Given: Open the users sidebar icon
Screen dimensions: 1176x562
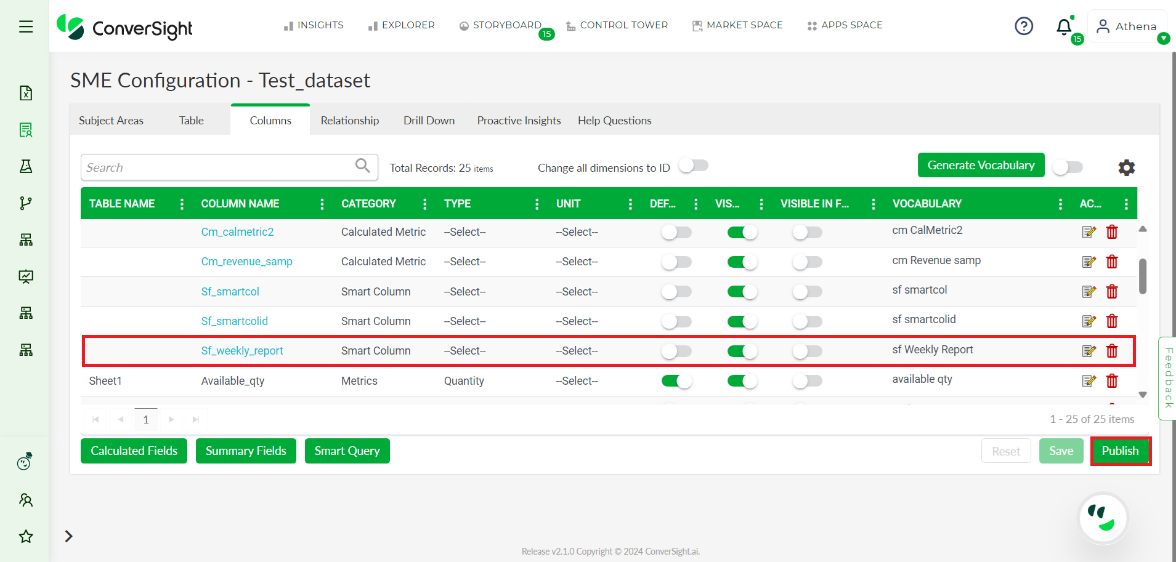Looking at the screenshot, I should (26, 500).
